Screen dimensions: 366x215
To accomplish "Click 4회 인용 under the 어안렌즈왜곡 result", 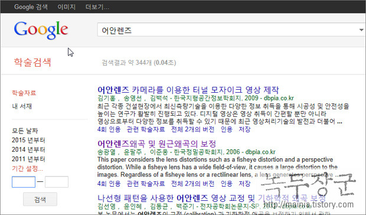I will tap(109, 184).
